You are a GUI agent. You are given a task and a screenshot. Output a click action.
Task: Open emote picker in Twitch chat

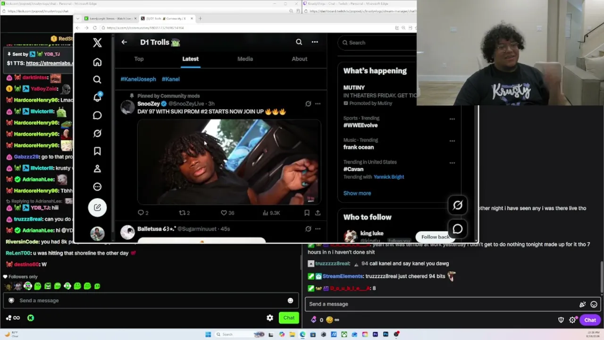594,305
